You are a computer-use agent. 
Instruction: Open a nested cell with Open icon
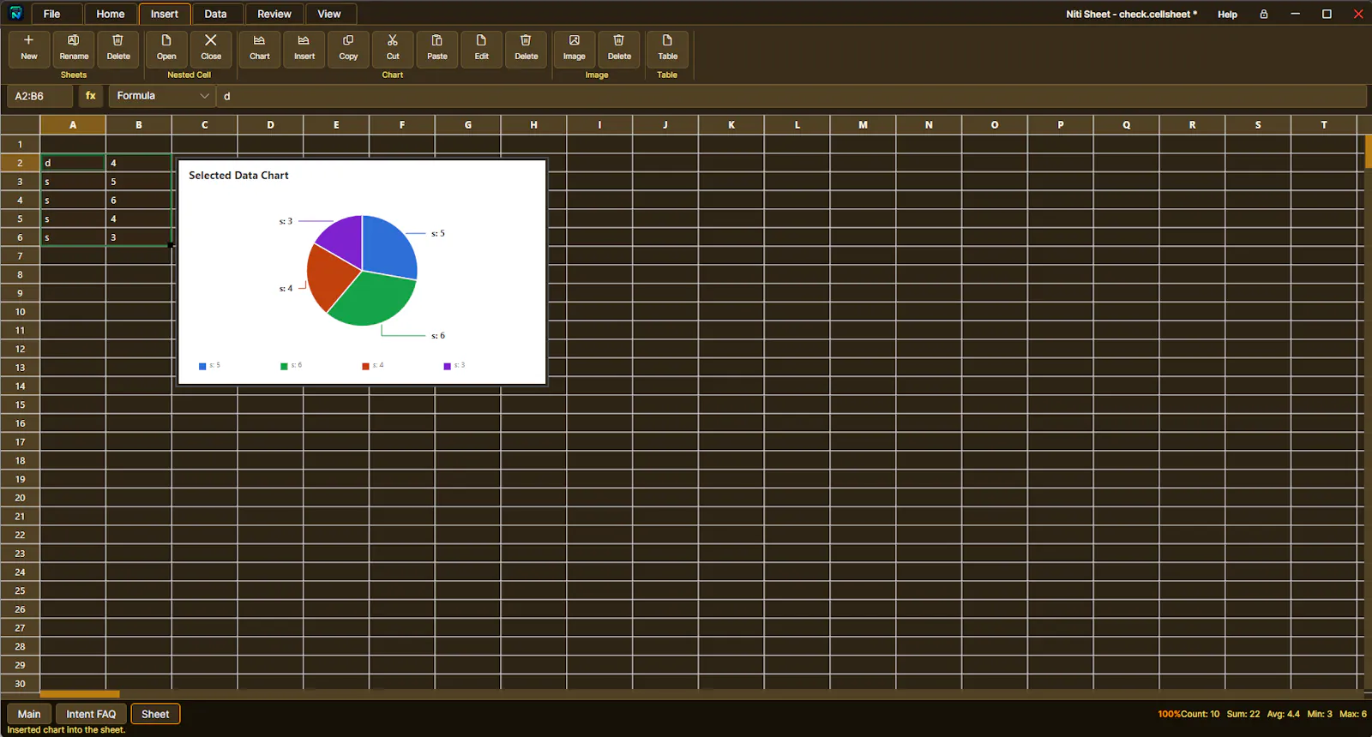[166, 48]
